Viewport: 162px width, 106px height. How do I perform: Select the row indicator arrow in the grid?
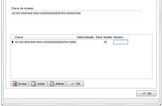click(x=12, y=42)
